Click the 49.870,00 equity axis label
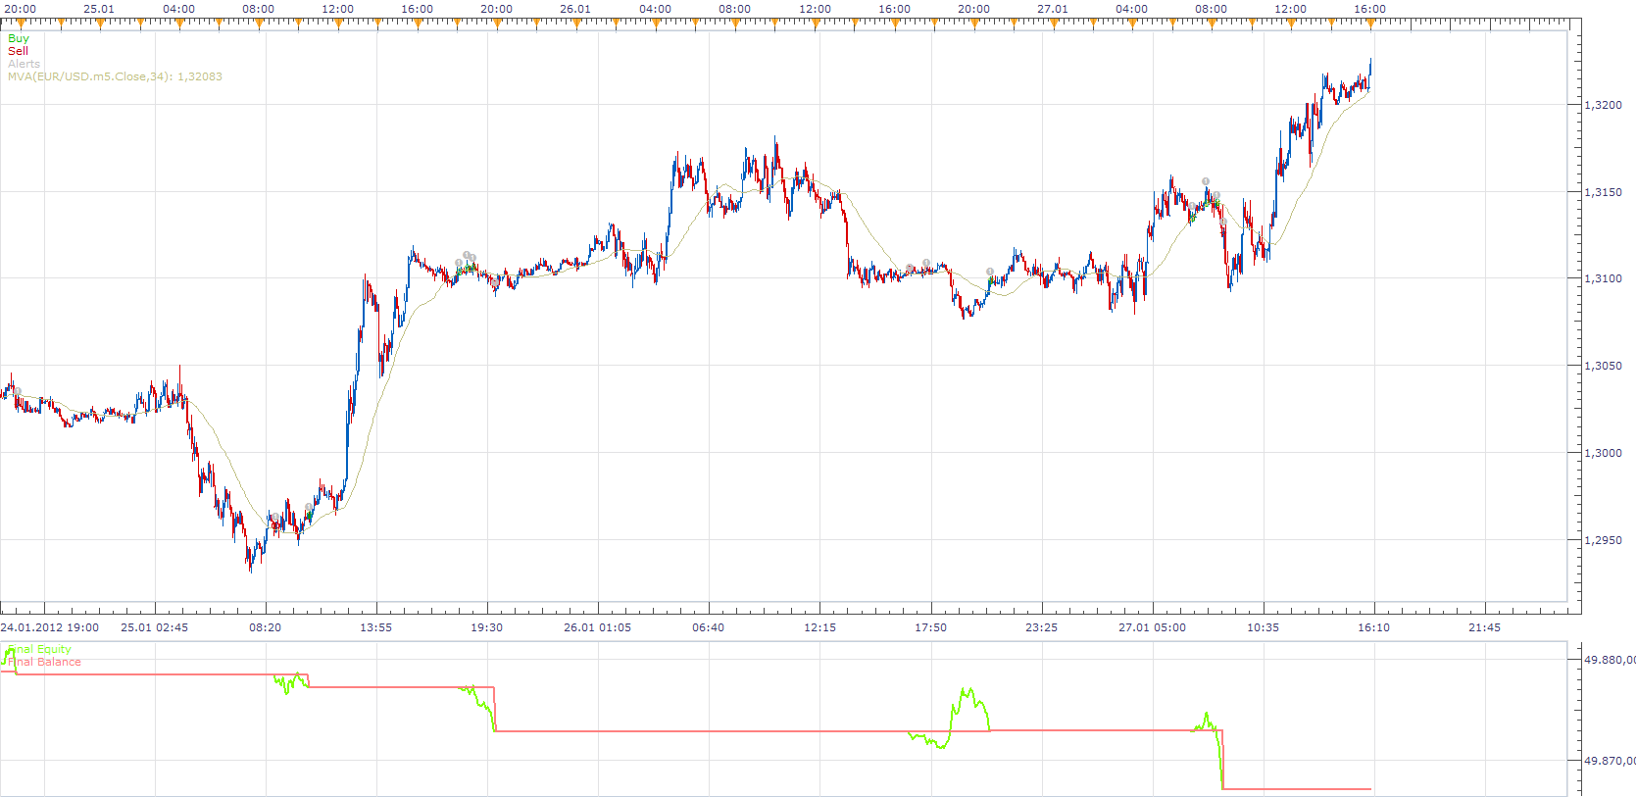This screenshot has height=797, width=1637. (1610, 761)
